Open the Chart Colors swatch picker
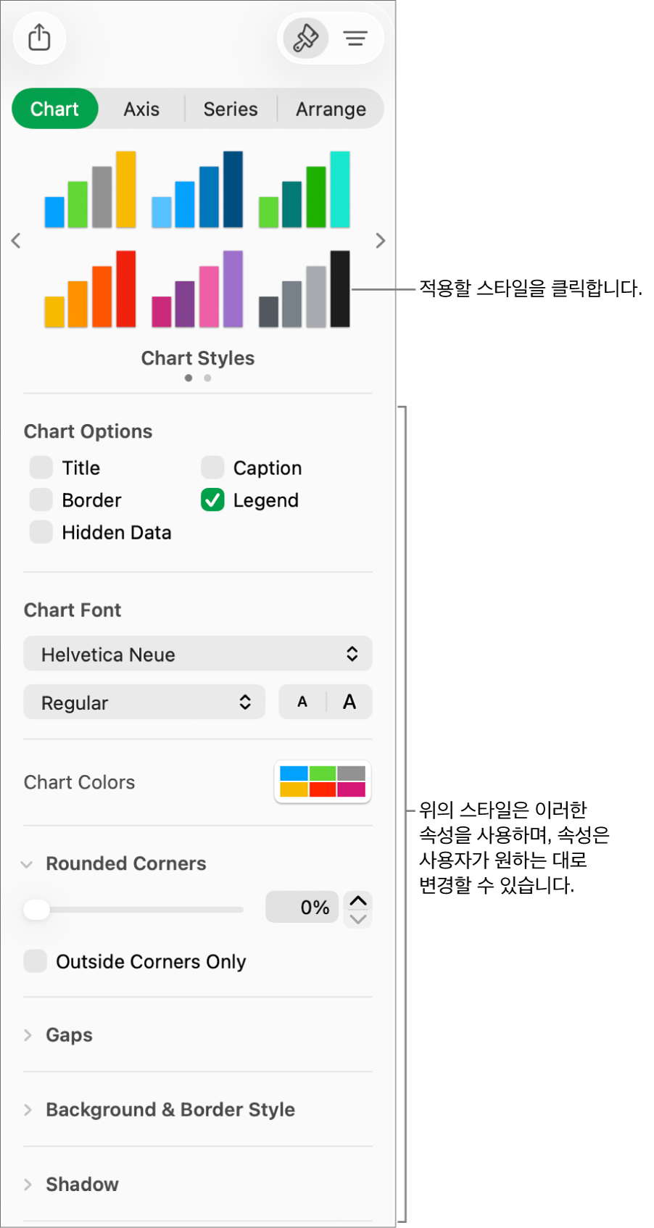 (x=323, y=781)
